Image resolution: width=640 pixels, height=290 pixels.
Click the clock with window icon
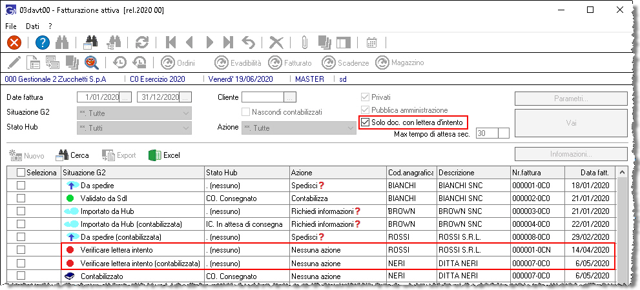139,63
